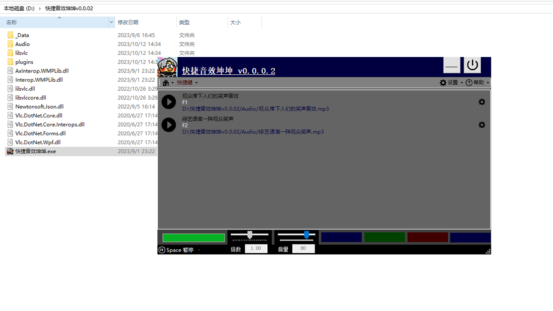Image resolution: width=553 pixels, height=311 pixels.
Task: Open settings gear for the F2 sound effect
Action: click(482, 125)
